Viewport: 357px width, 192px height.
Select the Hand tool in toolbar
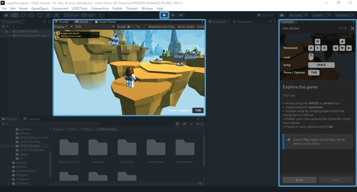[6, 15]
